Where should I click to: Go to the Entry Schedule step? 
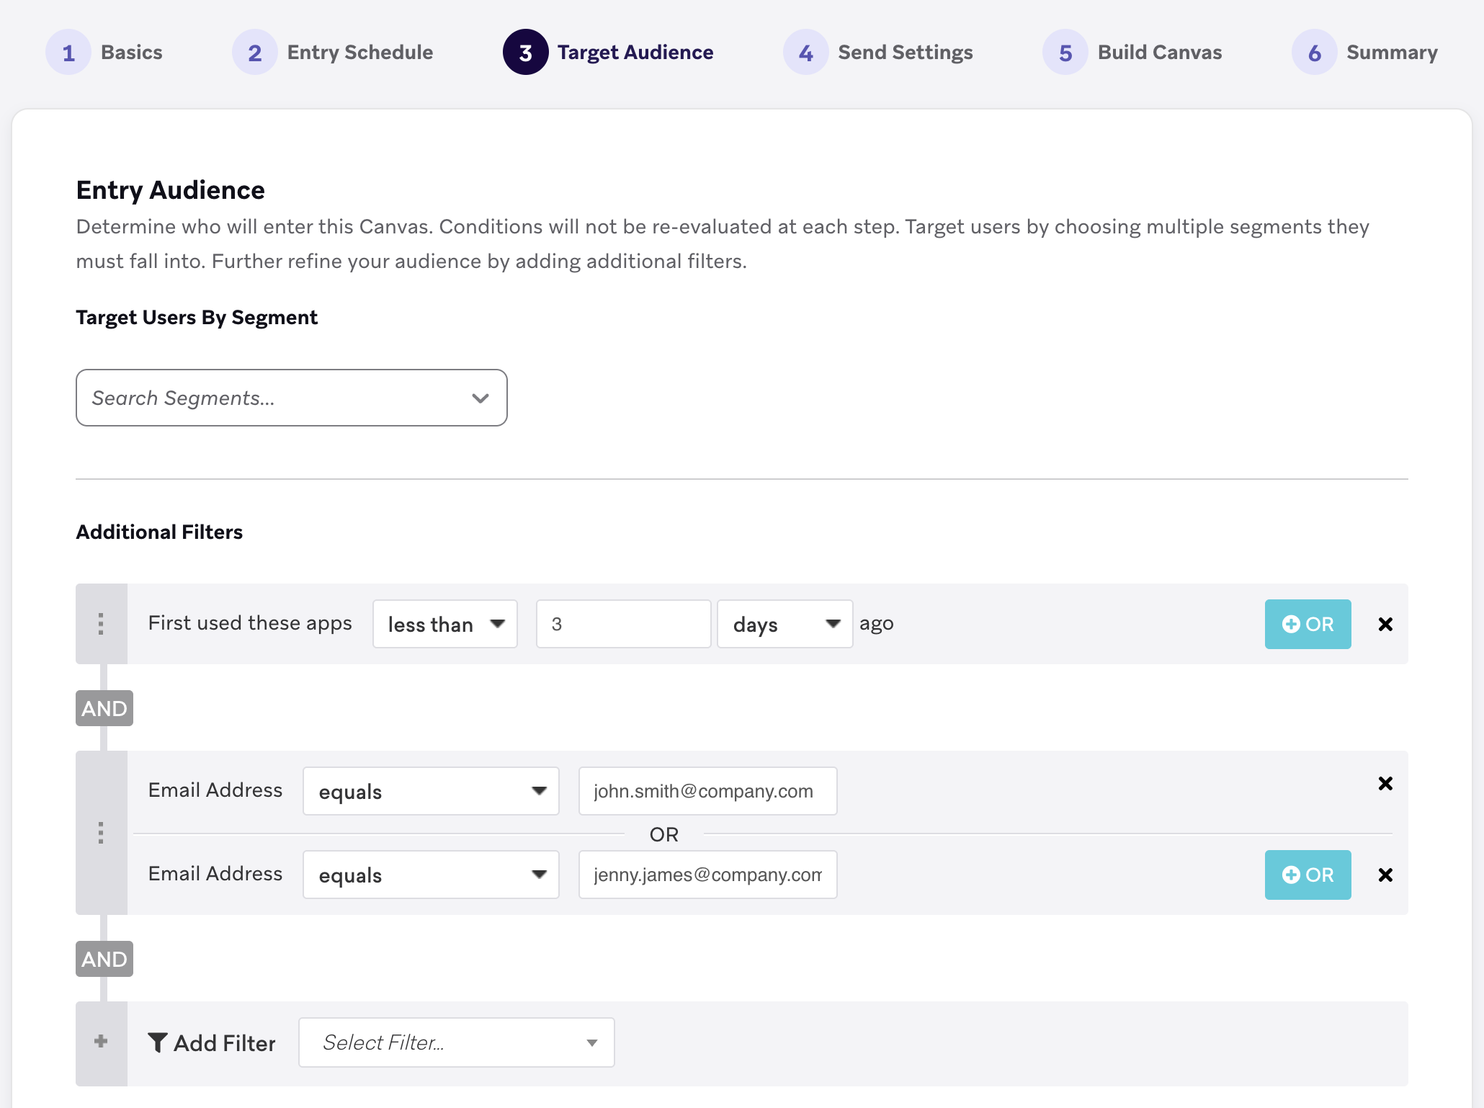[333, 52]
